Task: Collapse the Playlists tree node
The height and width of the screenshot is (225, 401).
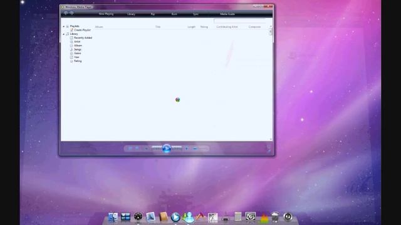Action: (x=64, y=26)
